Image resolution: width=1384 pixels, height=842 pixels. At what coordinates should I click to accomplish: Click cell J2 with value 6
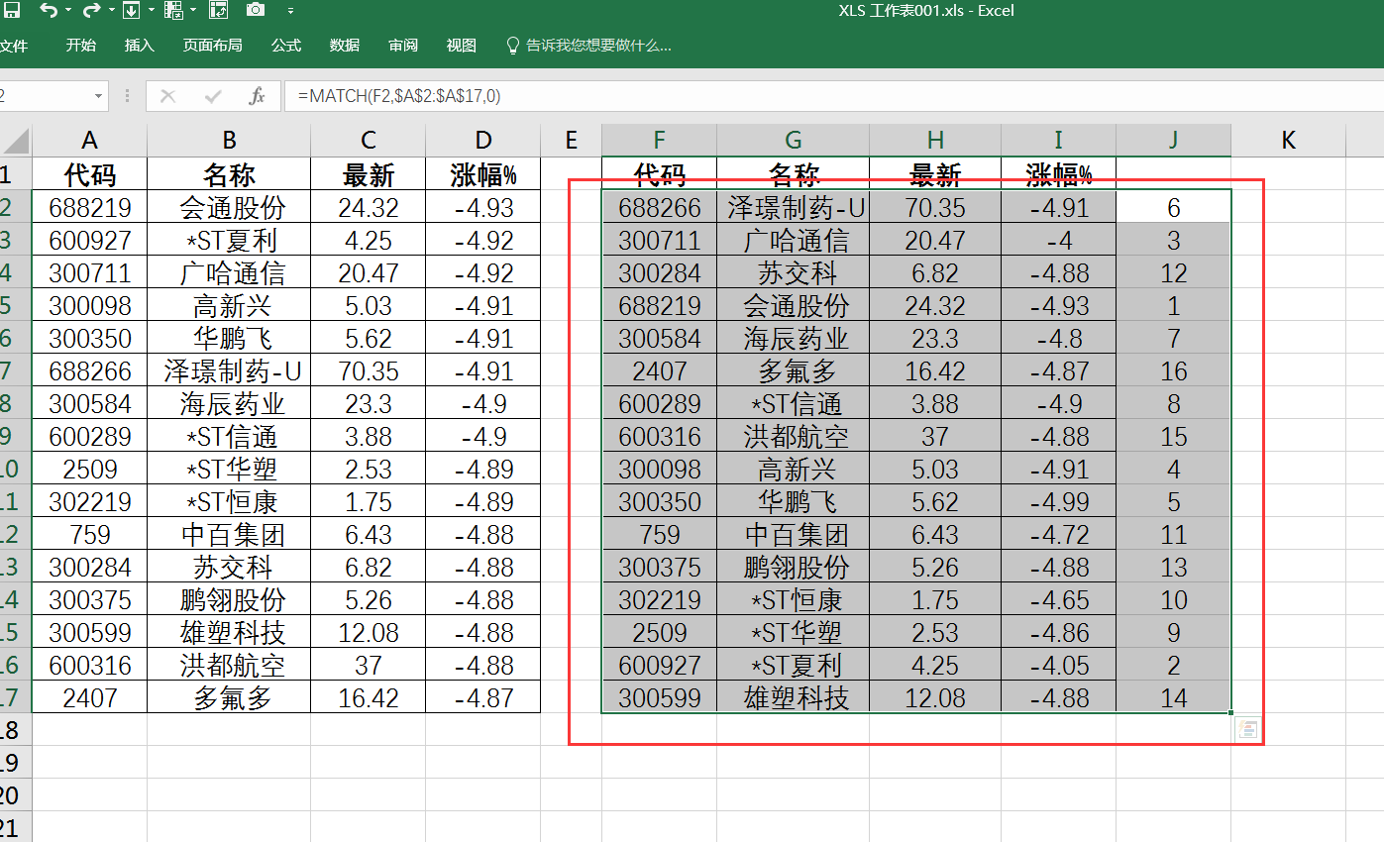pos(1174,207)
